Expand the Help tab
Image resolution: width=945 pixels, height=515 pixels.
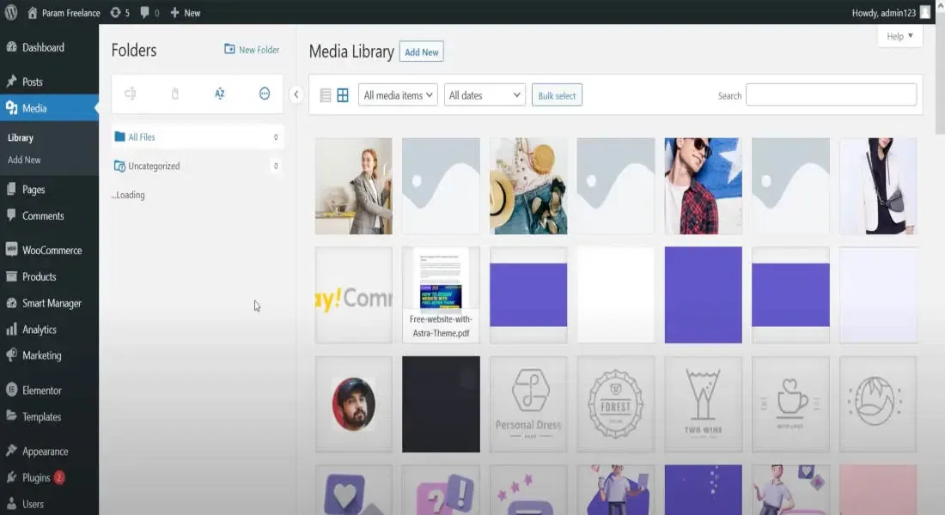tap(899, 36)
